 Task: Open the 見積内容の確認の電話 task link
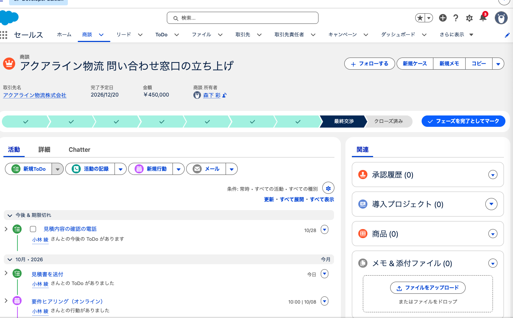[x=70, y=229]
